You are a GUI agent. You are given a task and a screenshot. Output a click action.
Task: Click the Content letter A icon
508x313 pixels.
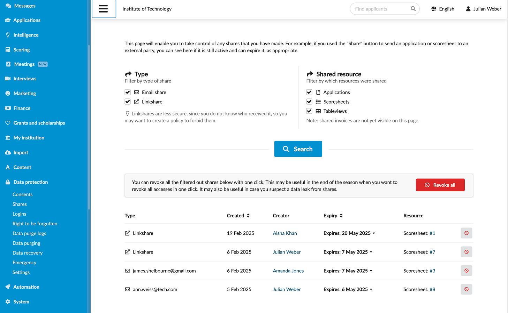[8, 167]
